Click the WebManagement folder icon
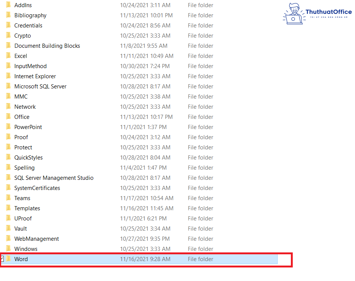The image size is (355, 281). [8, 238]
